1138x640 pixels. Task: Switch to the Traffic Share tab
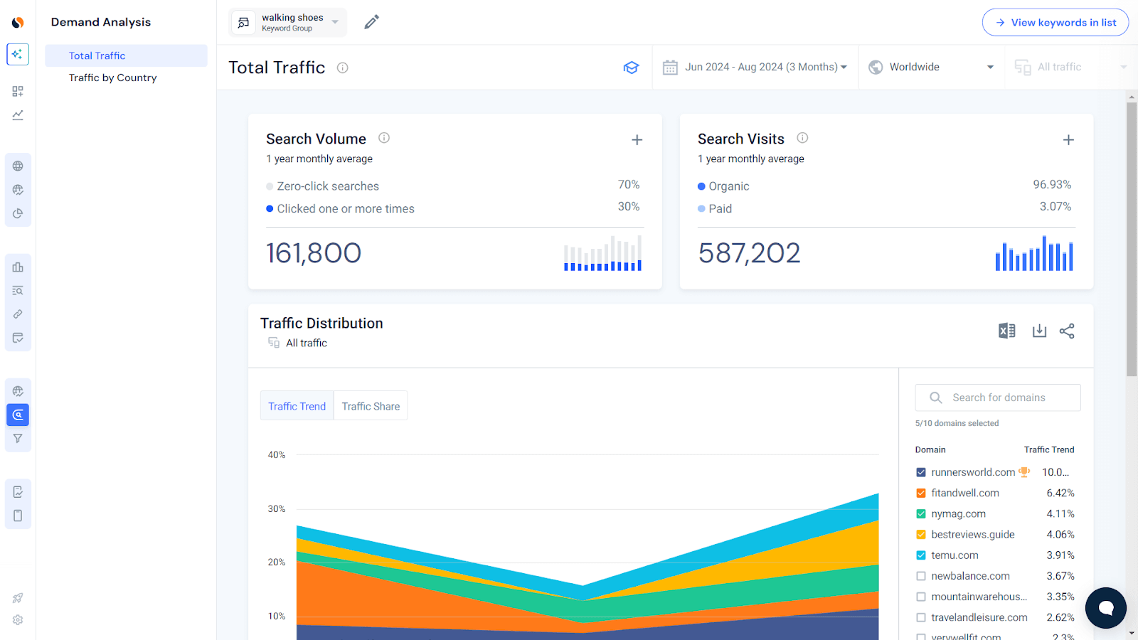370,405
